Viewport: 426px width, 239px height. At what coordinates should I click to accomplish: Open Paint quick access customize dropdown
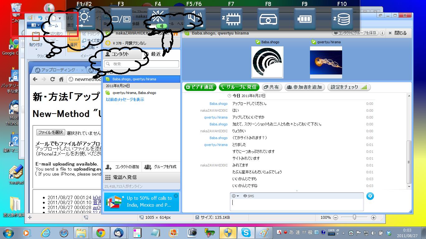tap(60, 18)
